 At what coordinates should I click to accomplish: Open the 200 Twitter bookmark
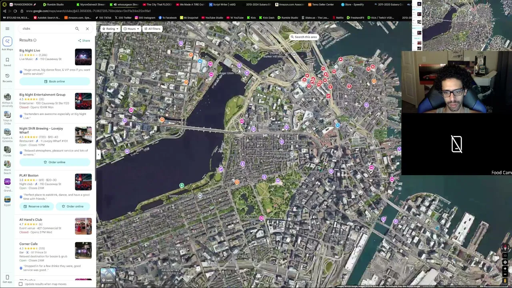pyautogui.click(x=122, y=18)
